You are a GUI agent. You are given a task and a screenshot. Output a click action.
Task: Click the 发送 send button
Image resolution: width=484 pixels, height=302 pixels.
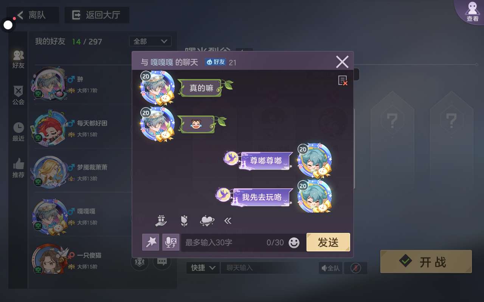click(x=328, y=242)
